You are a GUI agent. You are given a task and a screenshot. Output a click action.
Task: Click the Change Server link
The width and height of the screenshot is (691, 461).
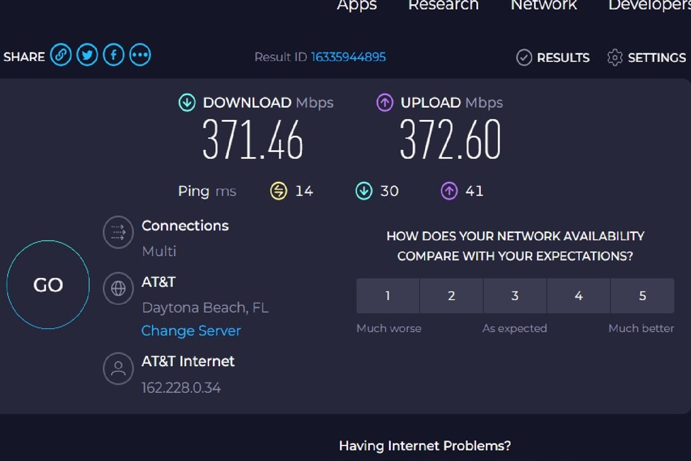click(191, 331)
